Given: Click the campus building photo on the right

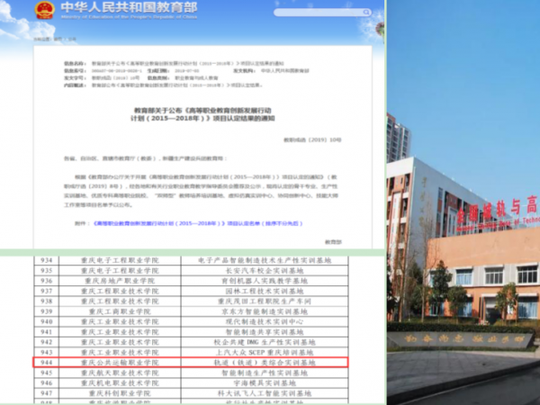Looking at the screenshot, I should 463,202.
